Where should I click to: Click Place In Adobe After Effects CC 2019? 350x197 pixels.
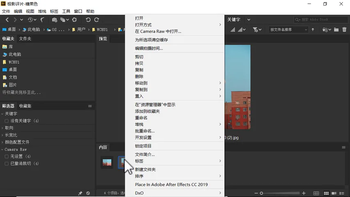pyautogui.click(x=171, y=185)
